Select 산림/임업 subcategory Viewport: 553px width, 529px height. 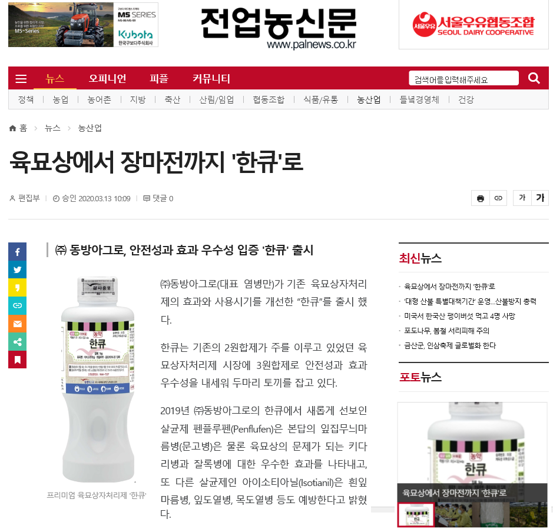(x=217, y=99)
